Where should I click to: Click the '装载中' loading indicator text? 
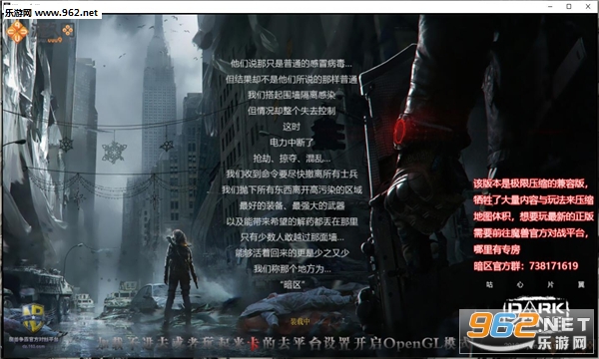click(299, 322)
